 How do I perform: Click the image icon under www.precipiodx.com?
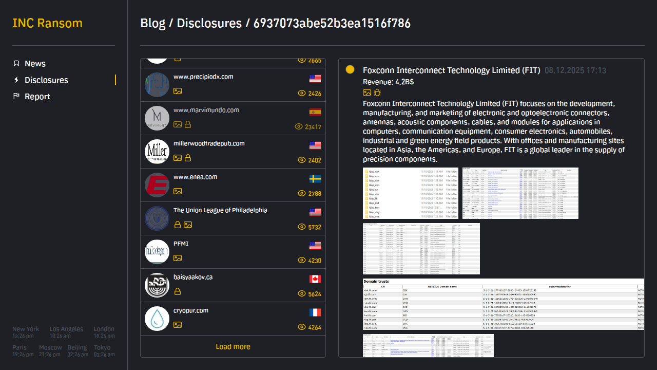[x=178, y=91]
